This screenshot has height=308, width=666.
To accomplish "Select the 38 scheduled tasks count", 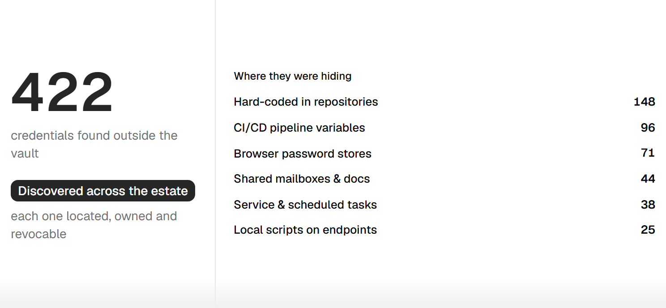I will tap(648, 205).
